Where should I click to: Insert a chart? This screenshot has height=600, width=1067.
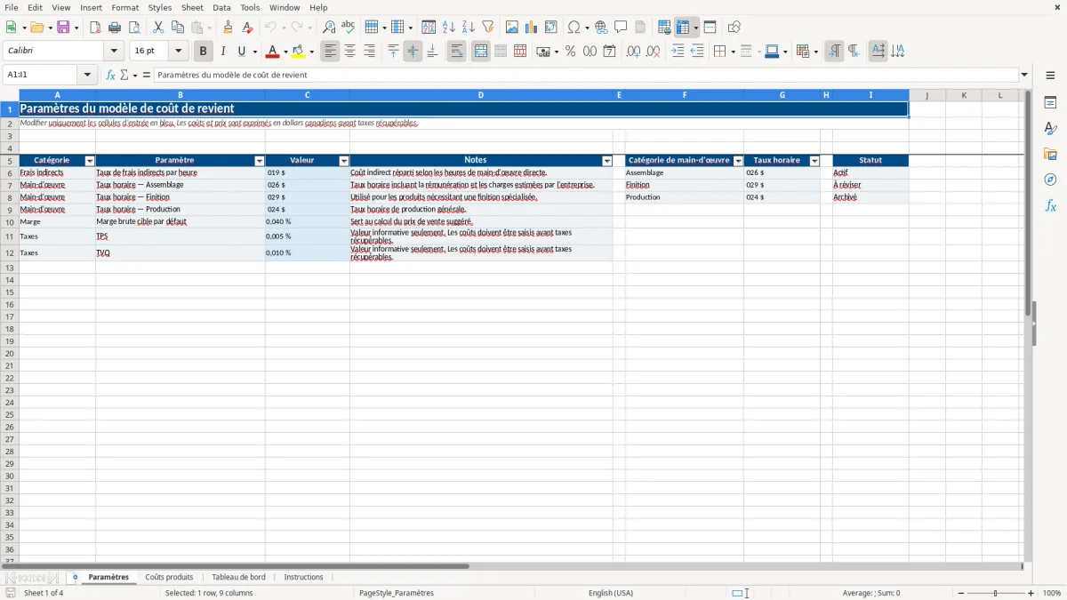click(x=532, y=28)
